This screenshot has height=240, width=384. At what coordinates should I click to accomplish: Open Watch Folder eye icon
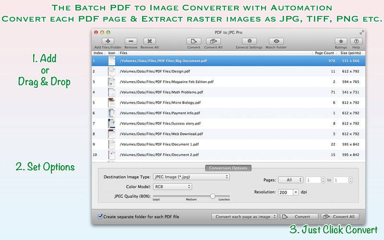tap(276, 41)
